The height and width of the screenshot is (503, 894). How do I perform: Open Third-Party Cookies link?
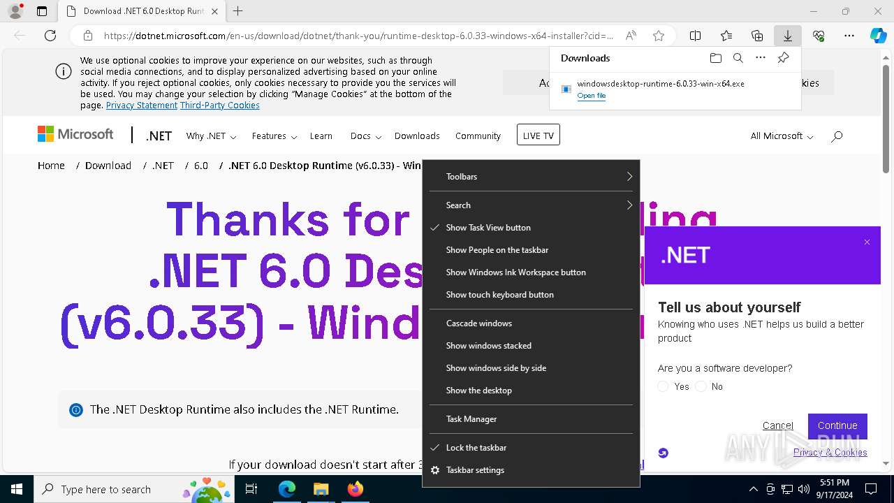[220, 105]
